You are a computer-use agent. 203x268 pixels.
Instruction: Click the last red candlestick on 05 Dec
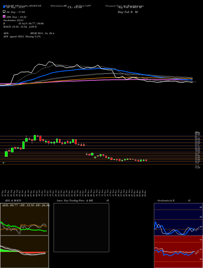pyautogui.click(x=146, y=160)
